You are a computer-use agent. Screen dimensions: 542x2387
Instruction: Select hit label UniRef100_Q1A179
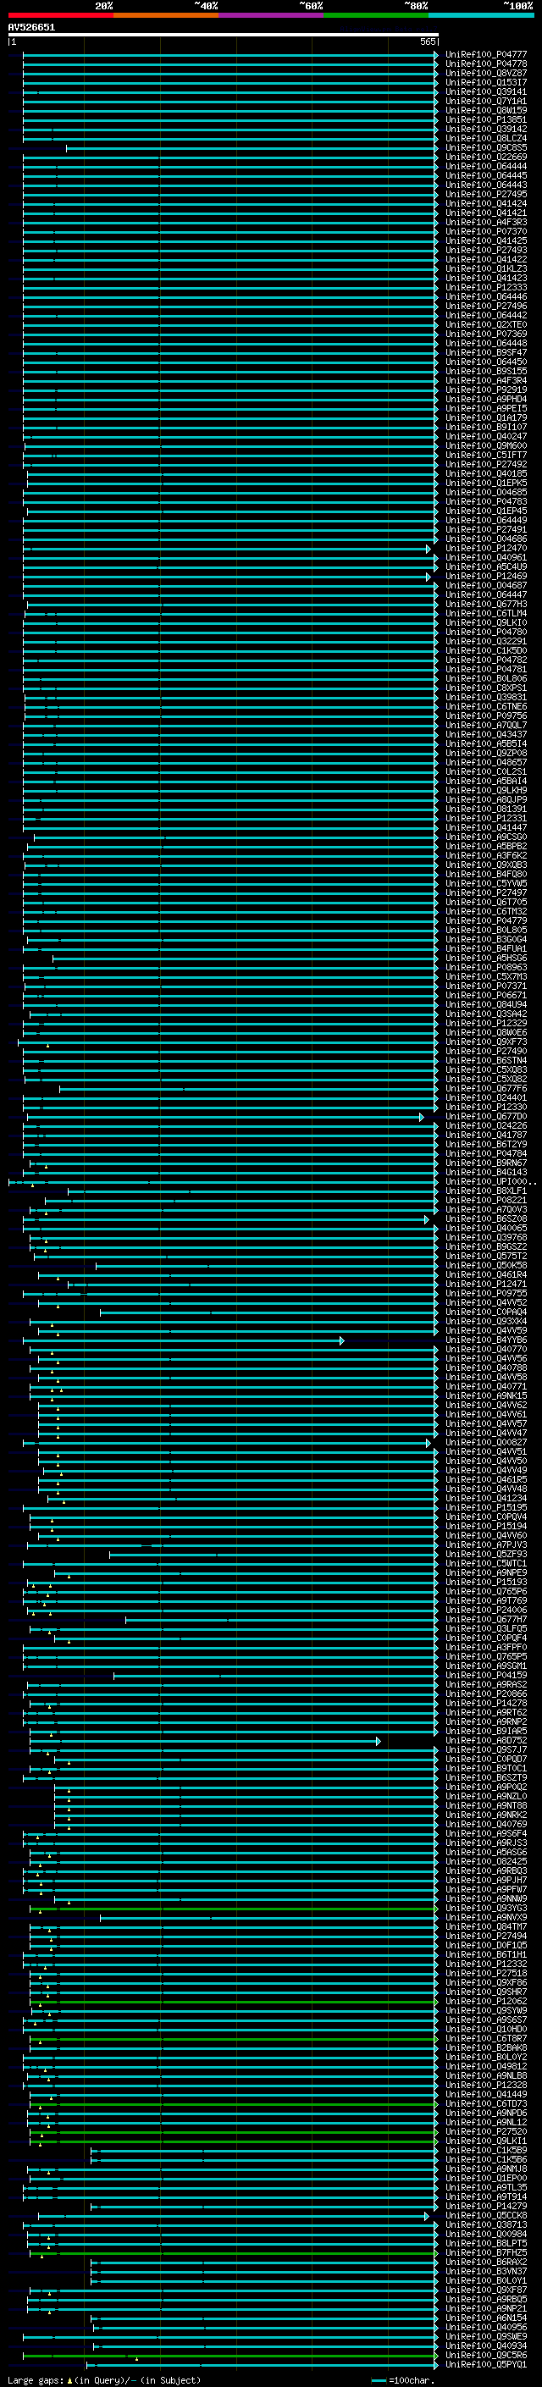486,418
